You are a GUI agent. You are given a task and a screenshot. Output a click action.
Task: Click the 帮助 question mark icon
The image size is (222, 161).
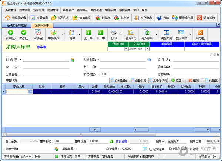coord(159,18)
